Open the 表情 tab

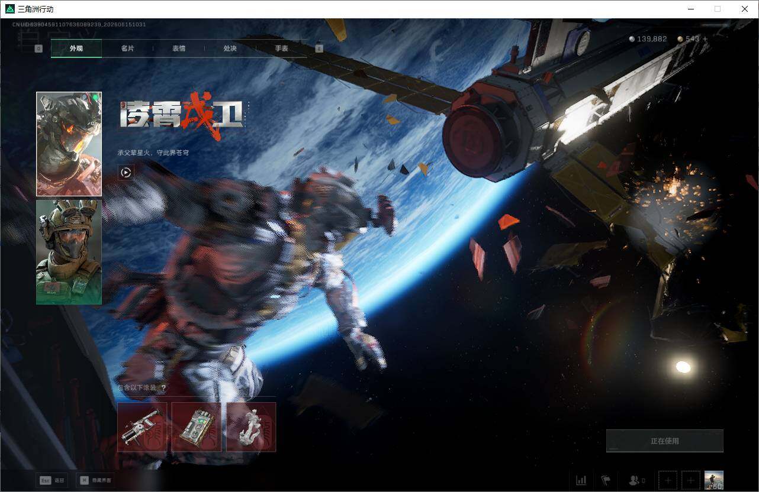point(179,48)
